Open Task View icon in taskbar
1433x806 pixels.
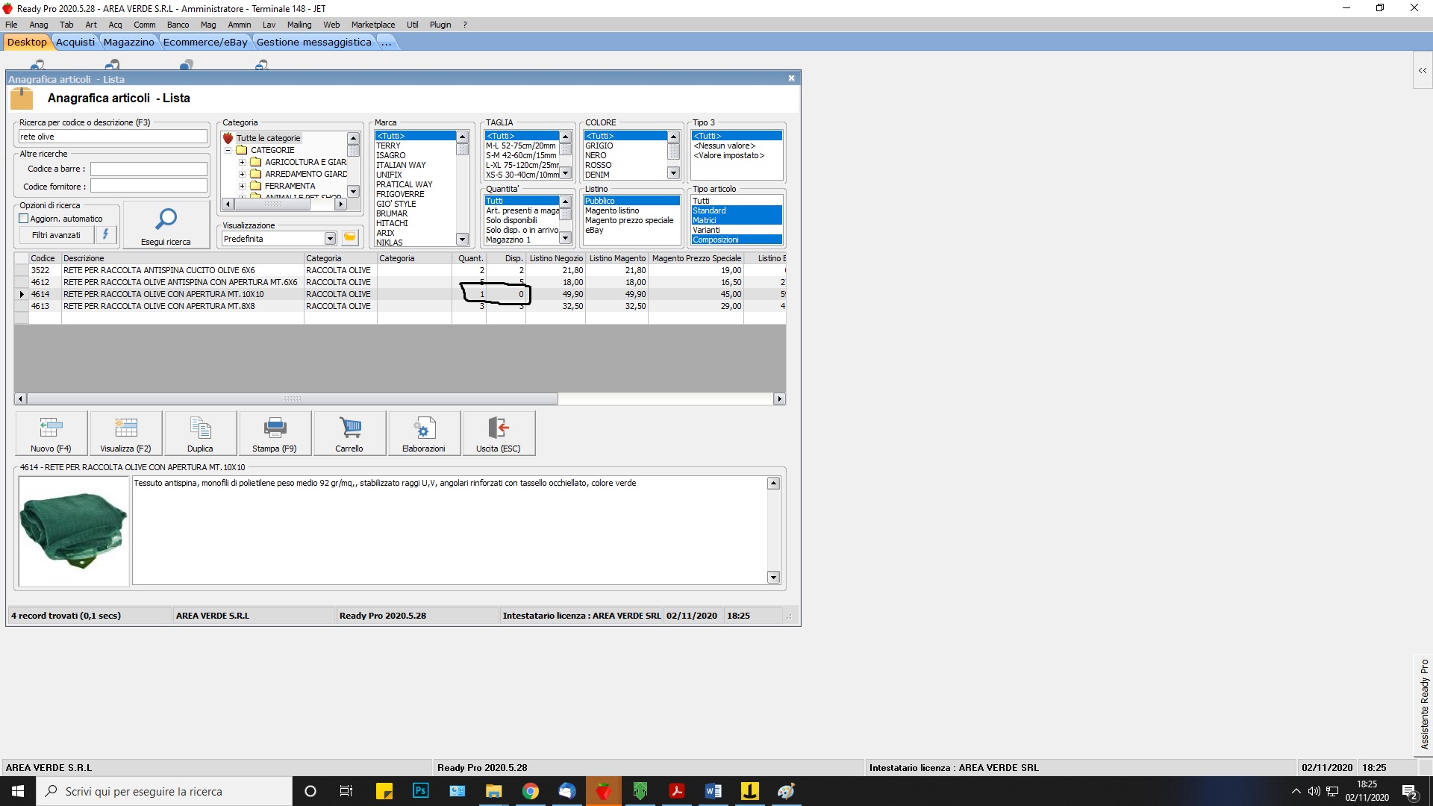[x=346, y=791]
